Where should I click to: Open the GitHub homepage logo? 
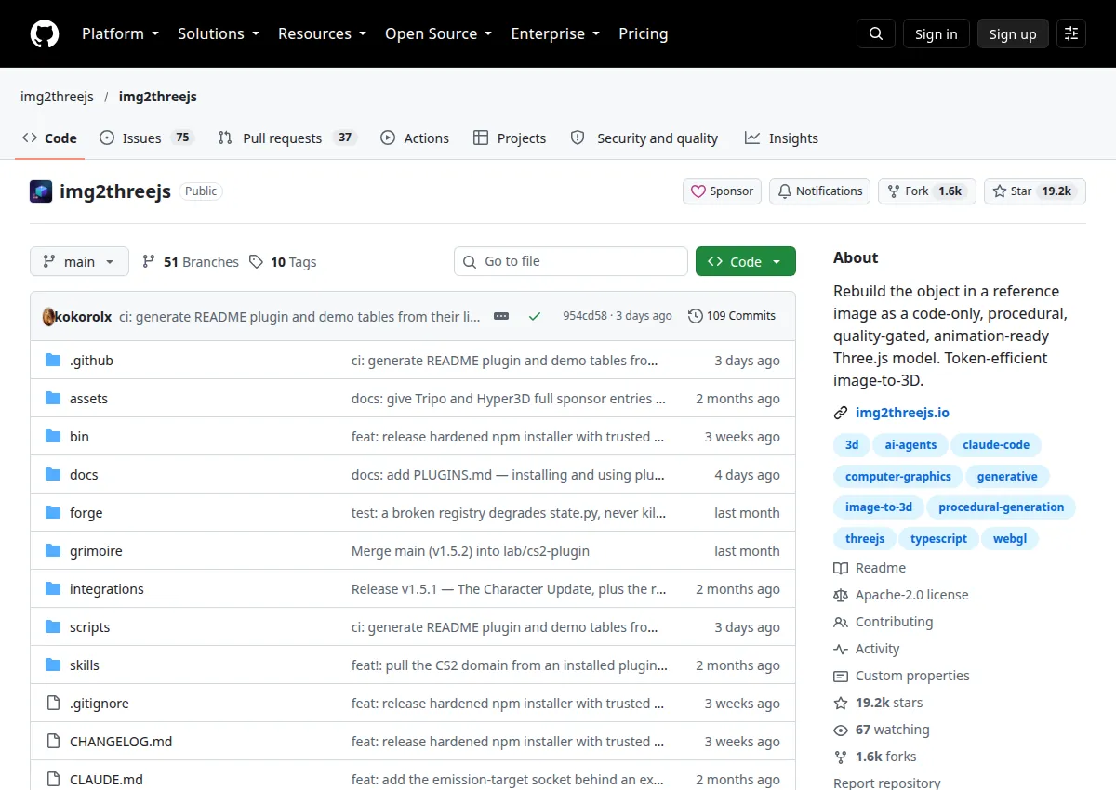point(44,33)
